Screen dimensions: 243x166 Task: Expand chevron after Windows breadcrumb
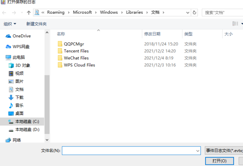click(x=122, y=13)
